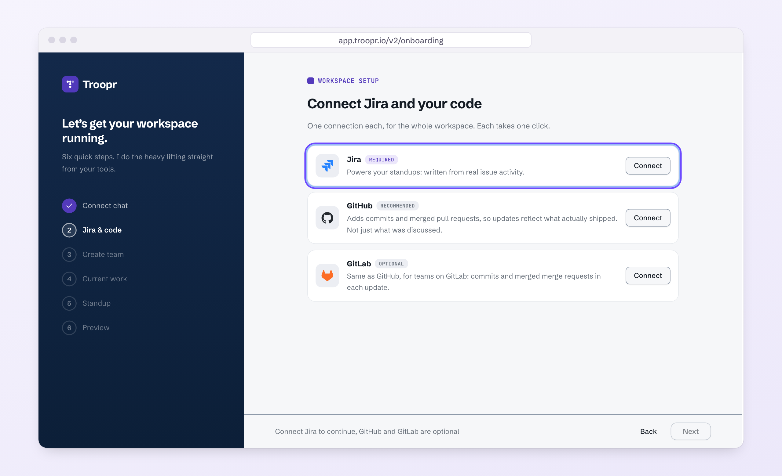Connect the GitLab integration

(x=648, y=276)
